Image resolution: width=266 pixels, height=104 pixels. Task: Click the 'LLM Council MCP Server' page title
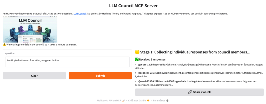[x=133, y=5]
